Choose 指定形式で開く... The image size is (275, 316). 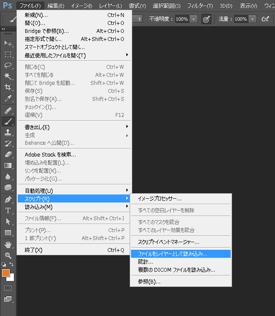pos(74,39)
